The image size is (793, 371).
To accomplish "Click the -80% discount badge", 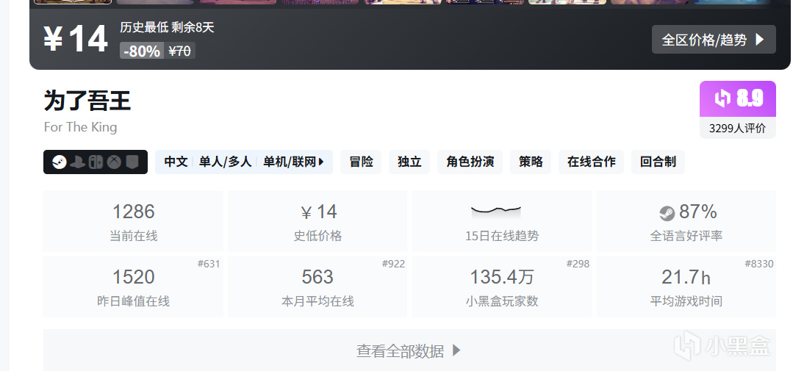I will [x=142, y=51].
